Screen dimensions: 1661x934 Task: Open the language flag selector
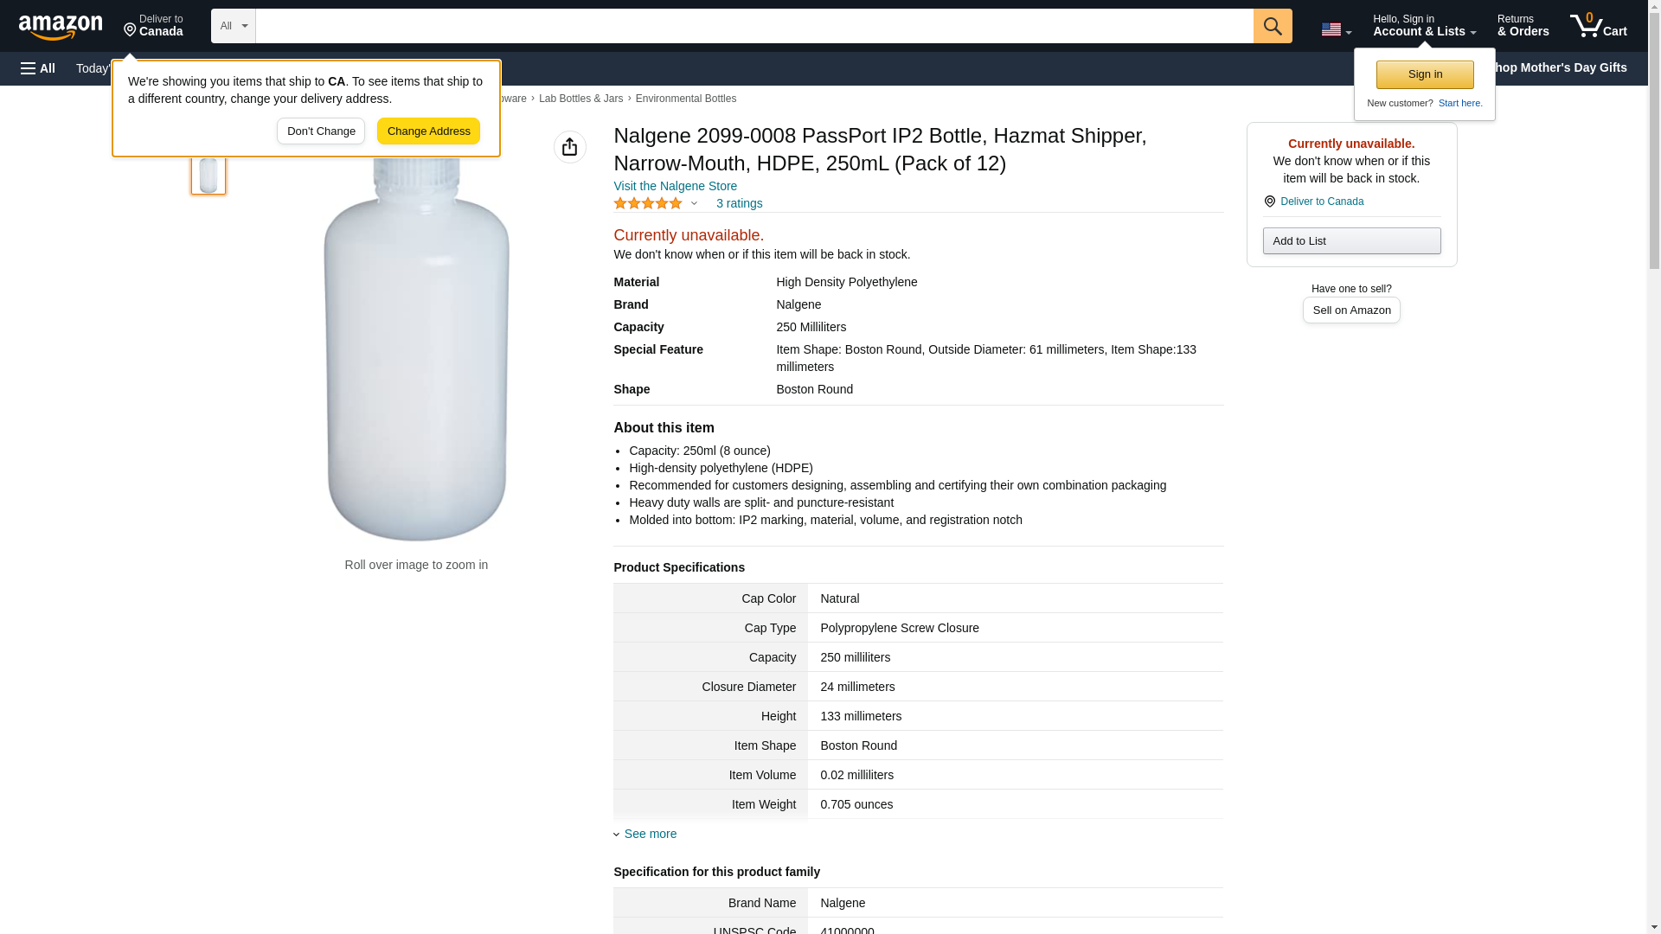pyautogui.click(x=1336, y=29)
